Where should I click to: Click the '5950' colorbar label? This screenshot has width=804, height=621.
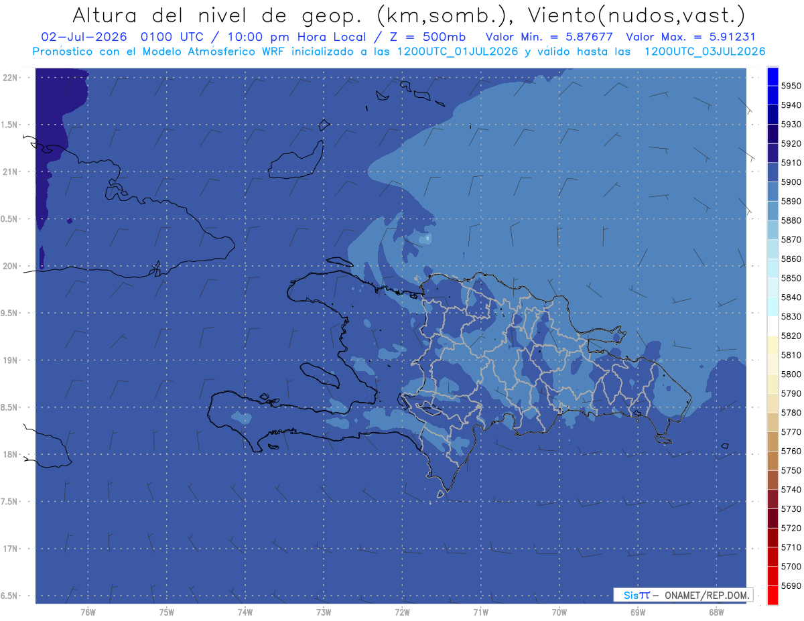click(x=791, y=86)
